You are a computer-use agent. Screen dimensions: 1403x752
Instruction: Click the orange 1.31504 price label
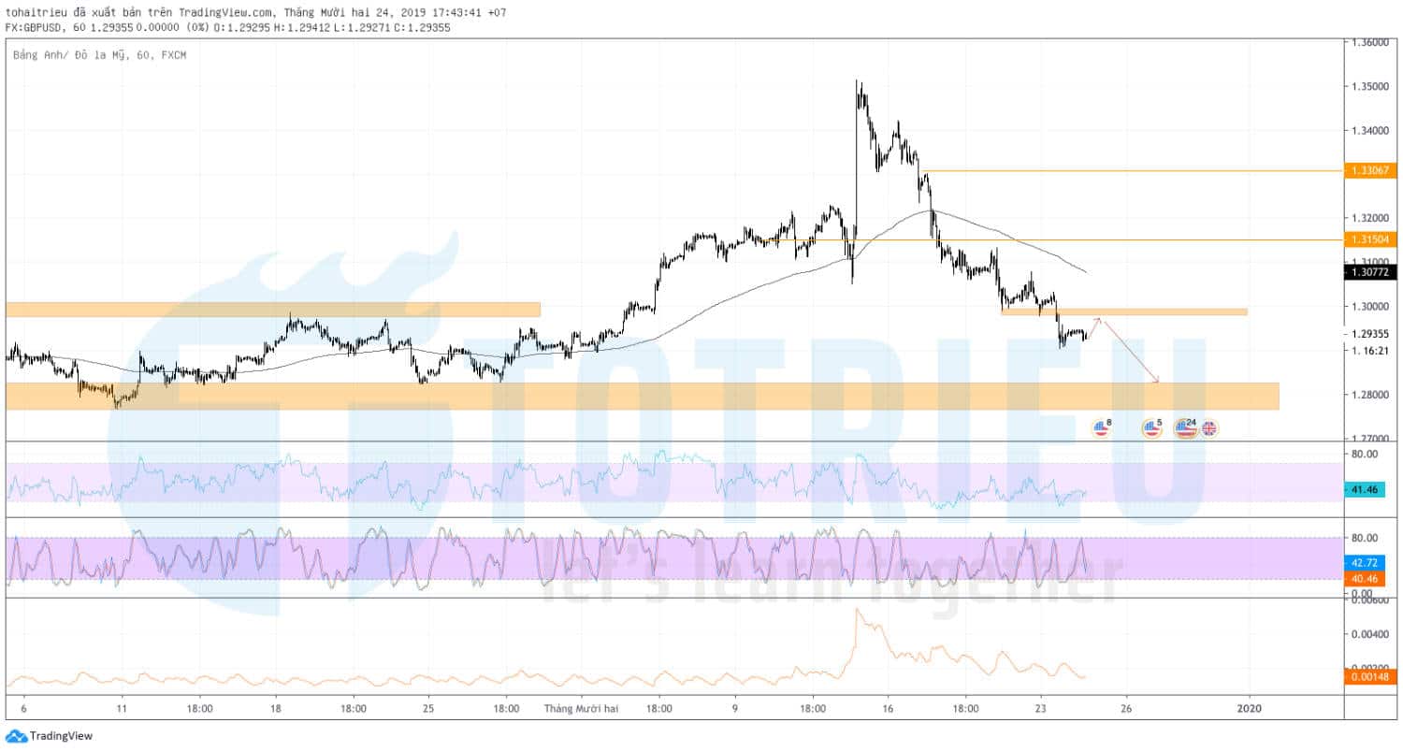pyautogui.click(x=1369, y=239)
